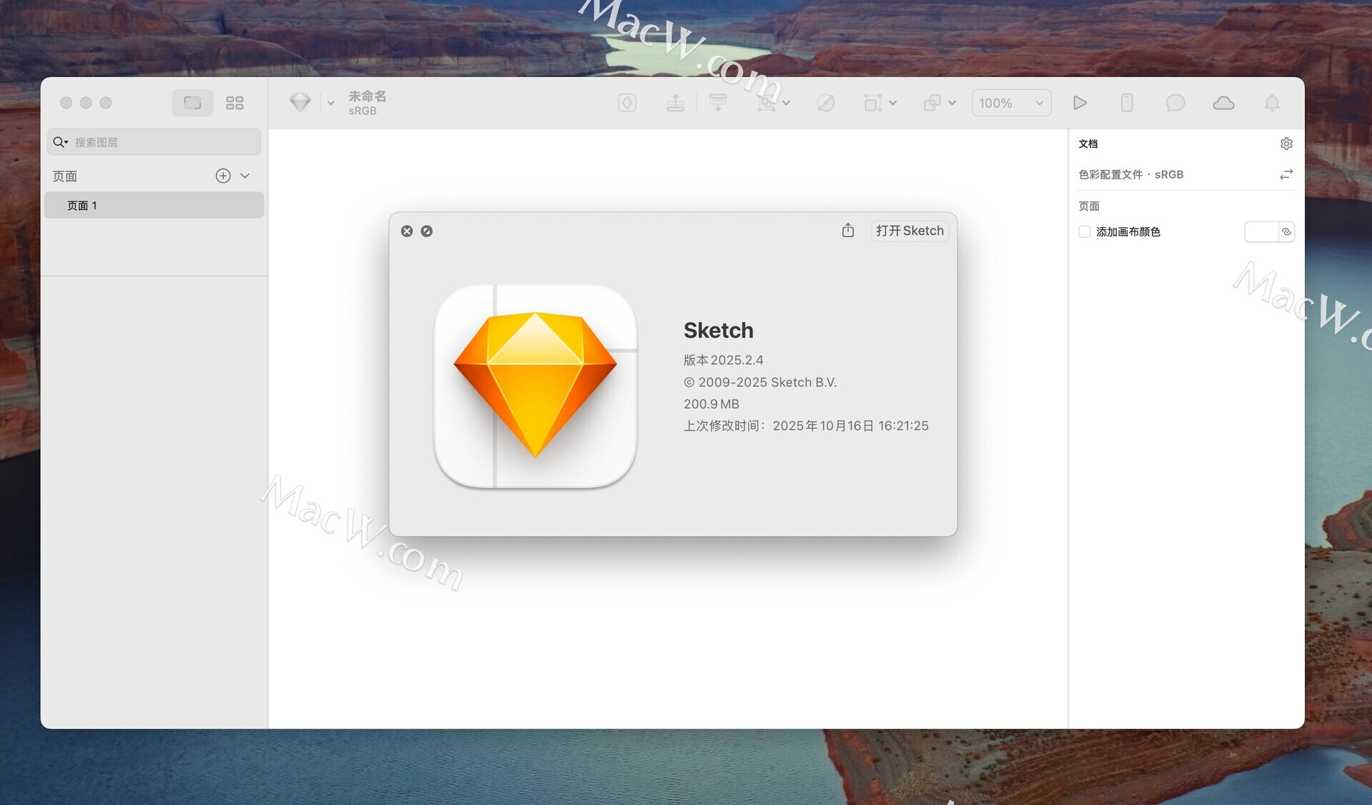Open the dropdown arrow beside the diamond icon
The height and width of the screenshot is (805, 1372).
point(331,103)
